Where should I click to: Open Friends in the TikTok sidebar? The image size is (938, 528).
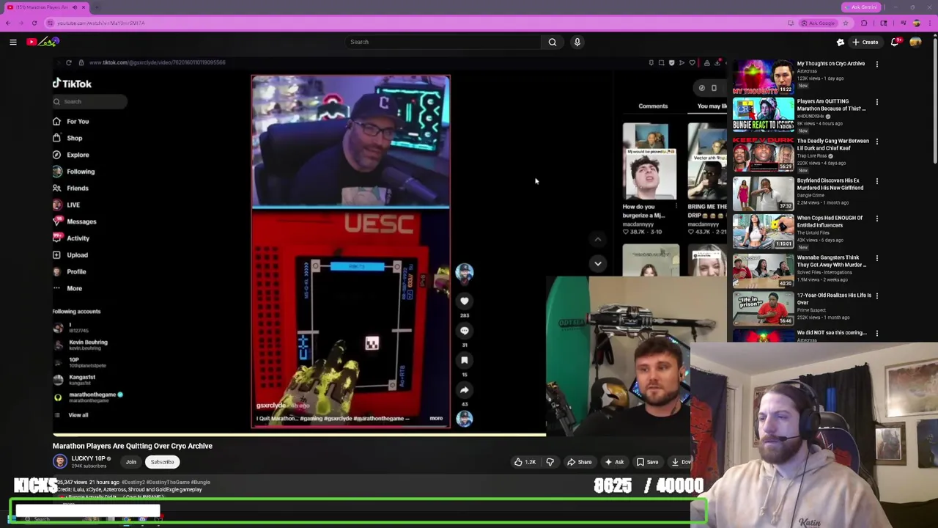click(x=71, y=188)
